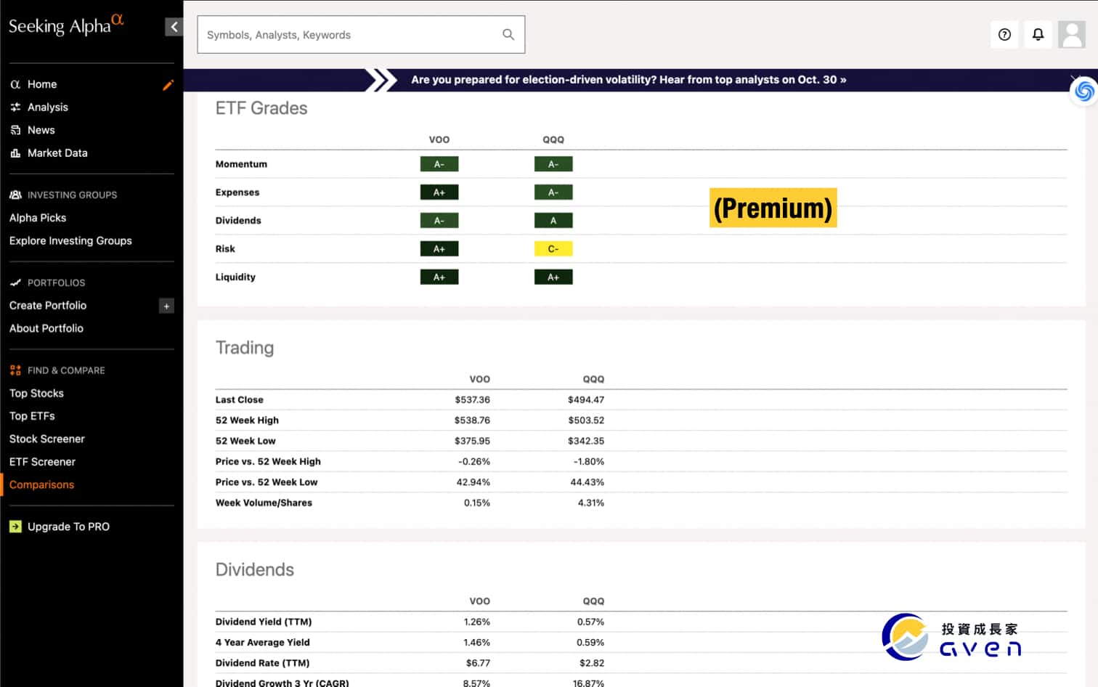The height and width of the screenshot is (687, 1098).
Task: Click VOO 52 Week High $538.76
Action: coord(473,420)
